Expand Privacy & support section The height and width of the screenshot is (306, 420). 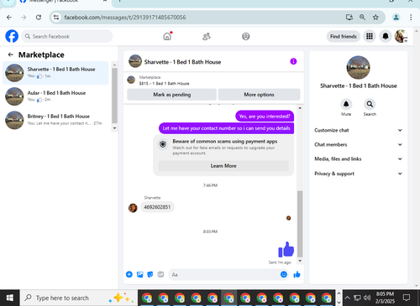[x=358, y=174]
